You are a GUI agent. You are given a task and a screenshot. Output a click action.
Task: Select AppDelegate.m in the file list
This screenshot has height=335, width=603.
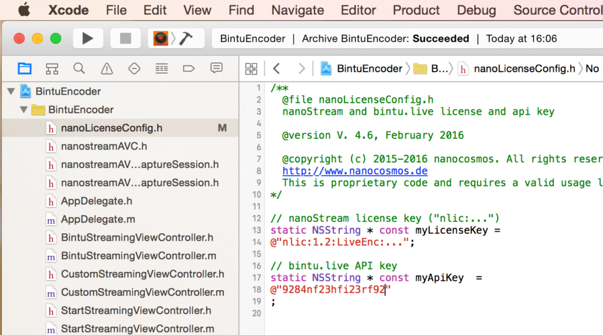pyautogui.click(x=98, y=219)
